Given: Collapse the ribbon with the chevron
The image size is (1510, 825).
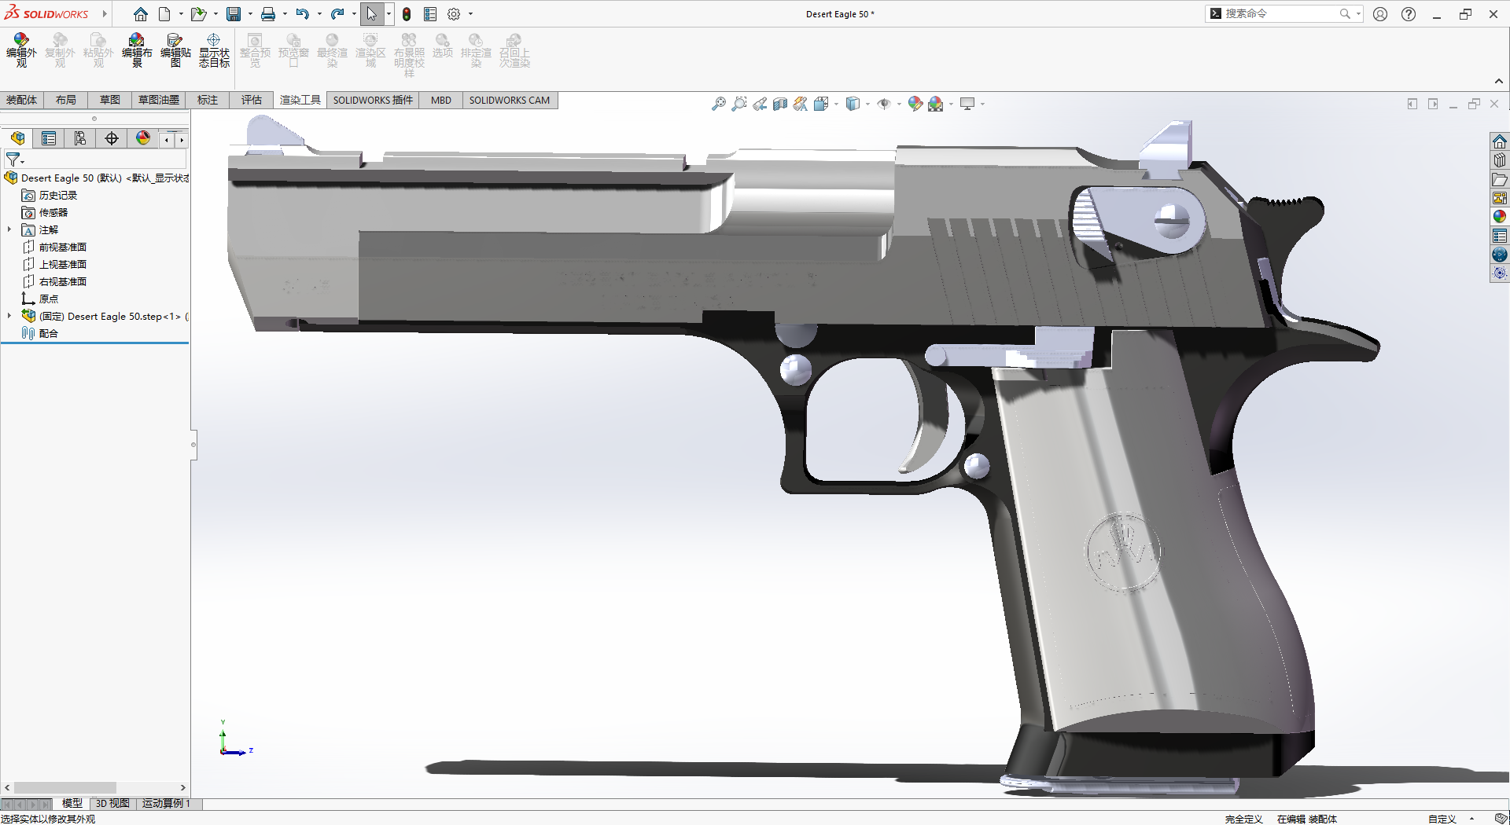Looking at the screenshot, I should click(x=1499, y=81).
